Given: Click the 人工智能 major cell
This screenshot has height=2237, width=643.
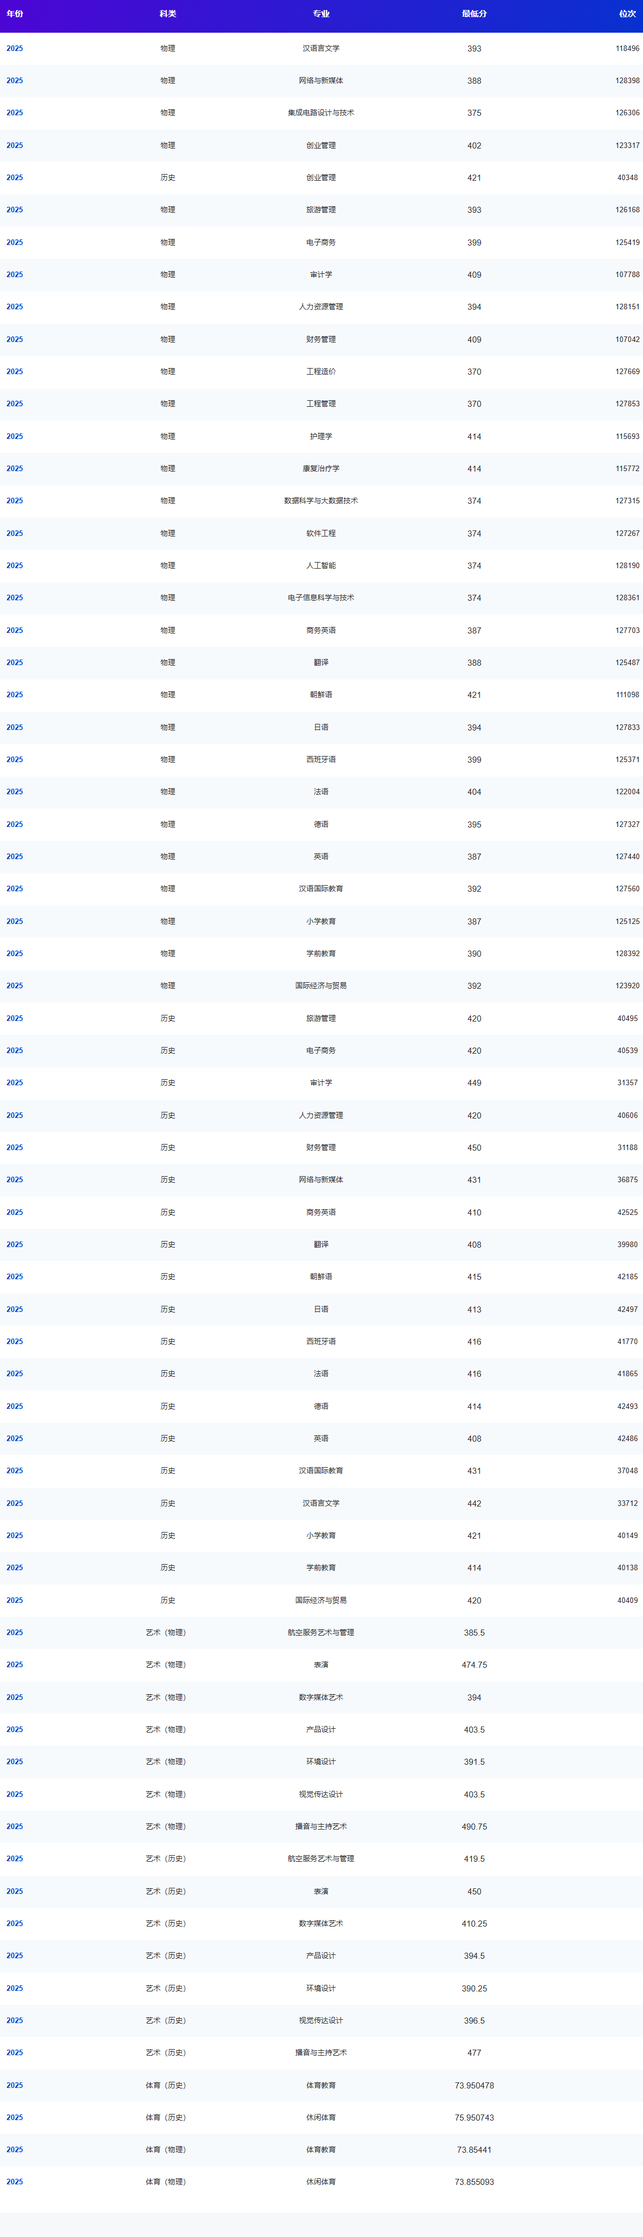Looking at the screenshot, I should click(321, 566).
